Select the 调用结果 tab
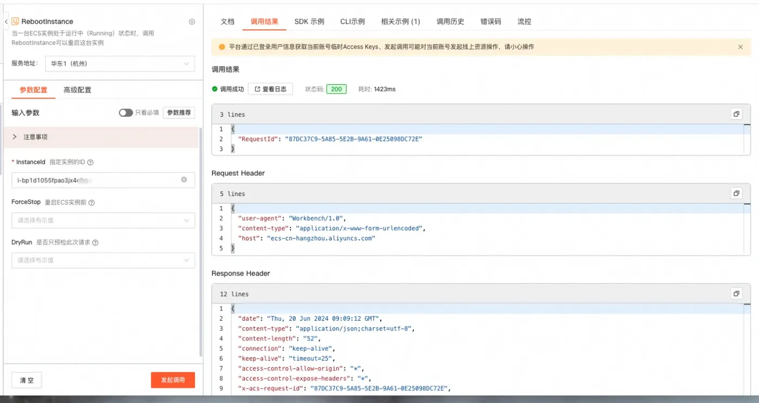 coord(265,22)
